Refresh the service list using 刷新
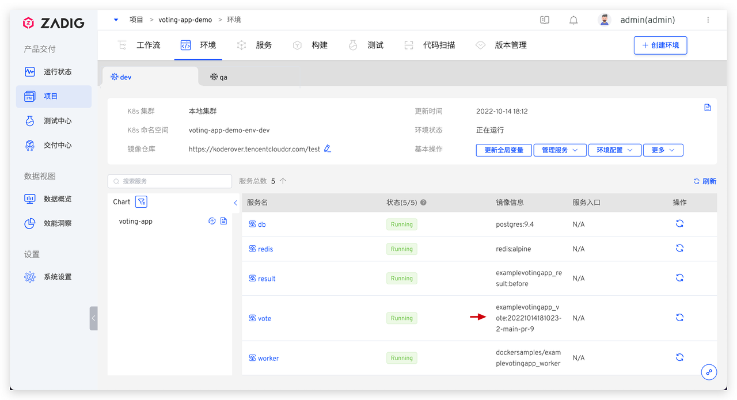Viewport: 737px width, 400px height. point(705,180)
